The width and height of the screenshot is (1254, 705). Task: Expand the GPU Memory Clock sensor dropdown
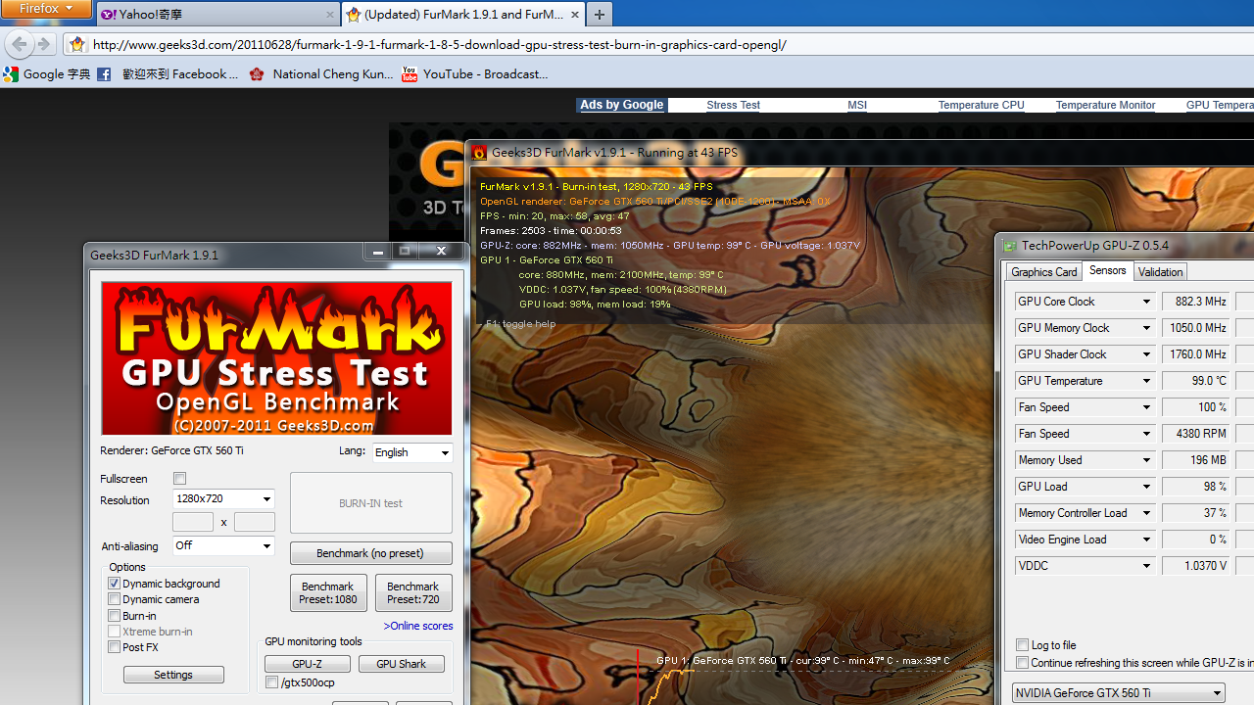1146,328
